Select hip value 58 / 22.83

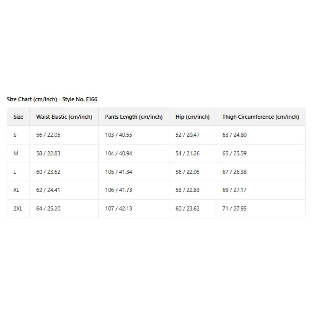point(187,190)
